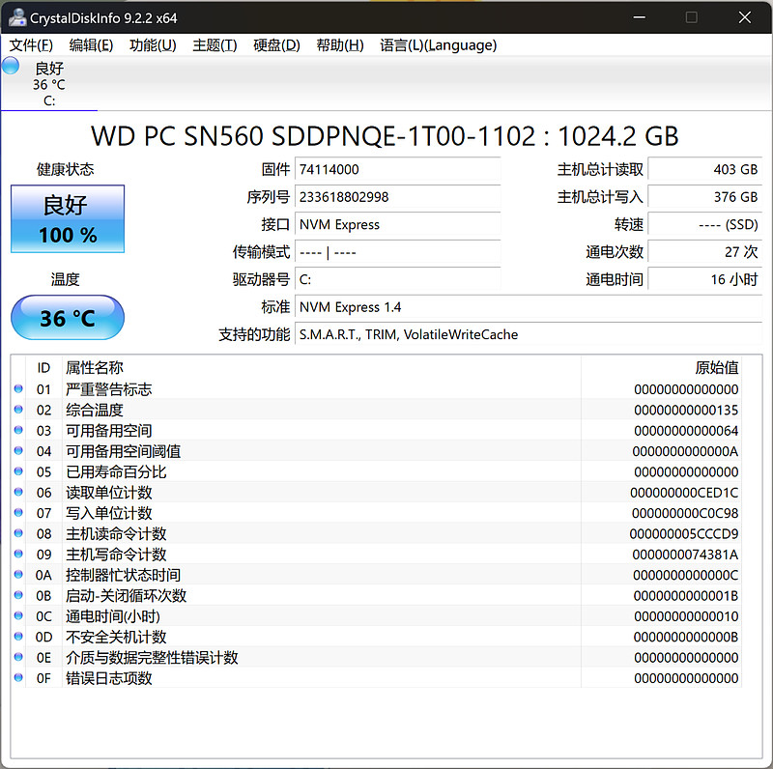
Task: Click status dot for 错误日志项数 row
Action: pos(18,678)
